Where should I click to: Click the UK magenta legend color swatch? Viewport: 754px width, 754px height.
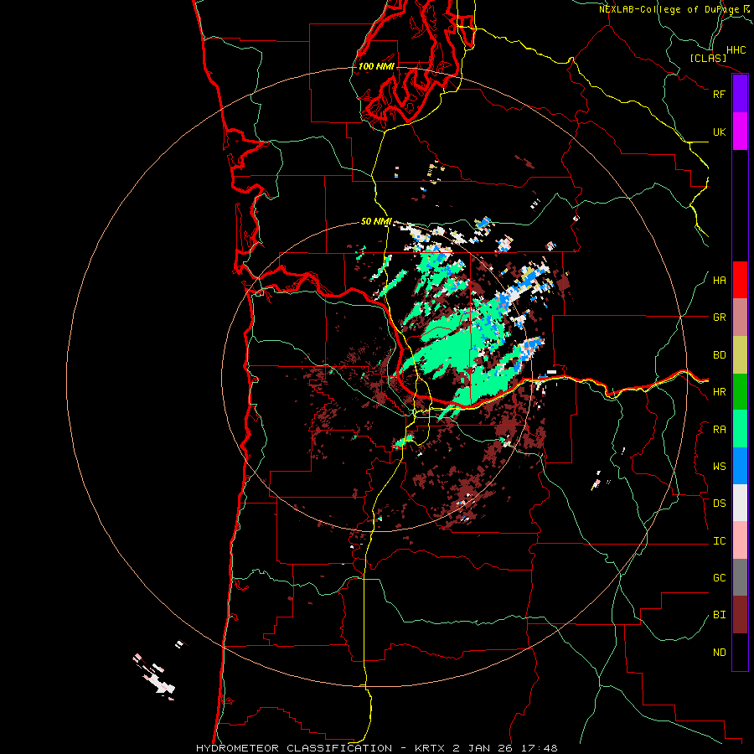point(740,132)
